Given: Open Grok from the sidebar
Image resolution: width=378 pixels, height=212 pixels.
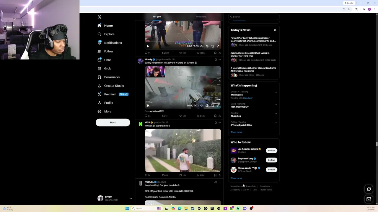Looking at the screenshot, I should tap(104, 68).
